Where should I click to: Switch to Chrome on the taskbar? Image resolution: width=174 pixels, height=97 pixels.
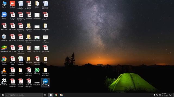[56, 95]
